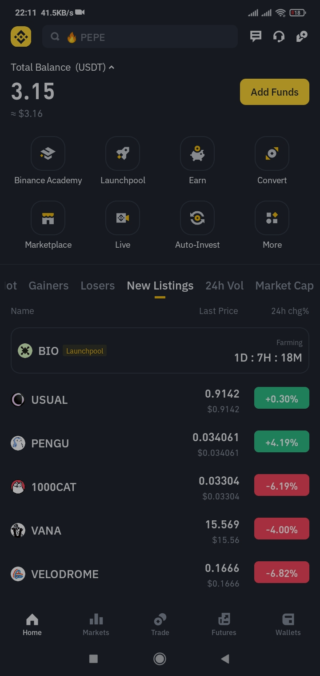Switch to the 24h Vol tab
Viewport: 320px width, 676px height.
tap(224, 286)
